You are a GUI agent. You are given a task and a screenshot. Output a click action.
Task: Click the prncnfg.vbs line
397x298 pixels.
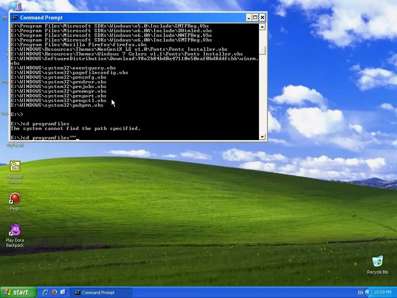pos(59,77)
